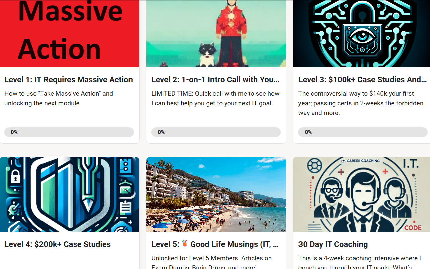Viewport: 430px width, 269px height.
Task: Open Level 4: $200k+ Case Studies title
Action: pyautogui.click(x=58, y=244)
